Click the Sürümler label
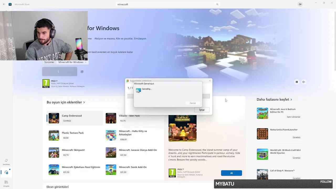Image resolution: width=336 pixels, height=189 pixels. tap(49, 62)
